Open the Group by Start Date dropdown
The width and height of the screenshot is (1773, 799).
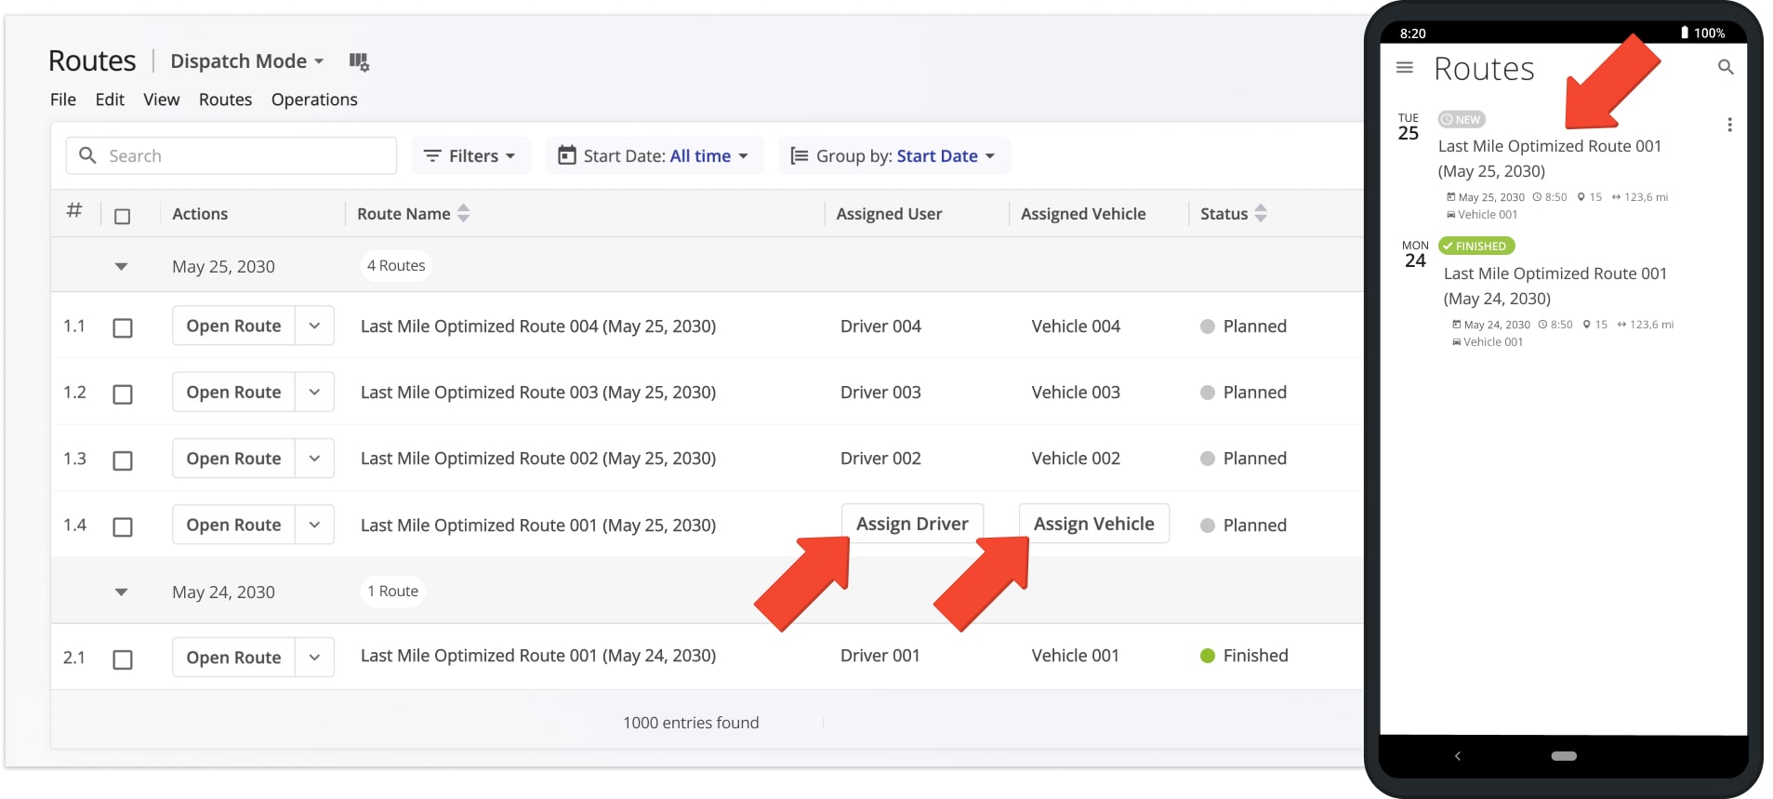pyautogui.click(x=894, y=155)
